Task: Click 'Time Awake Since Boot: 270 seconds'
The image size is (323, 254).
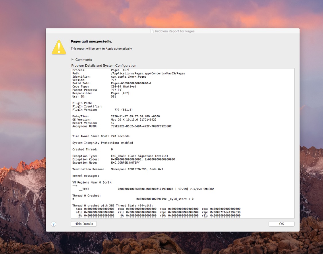Action: [101, 136]
